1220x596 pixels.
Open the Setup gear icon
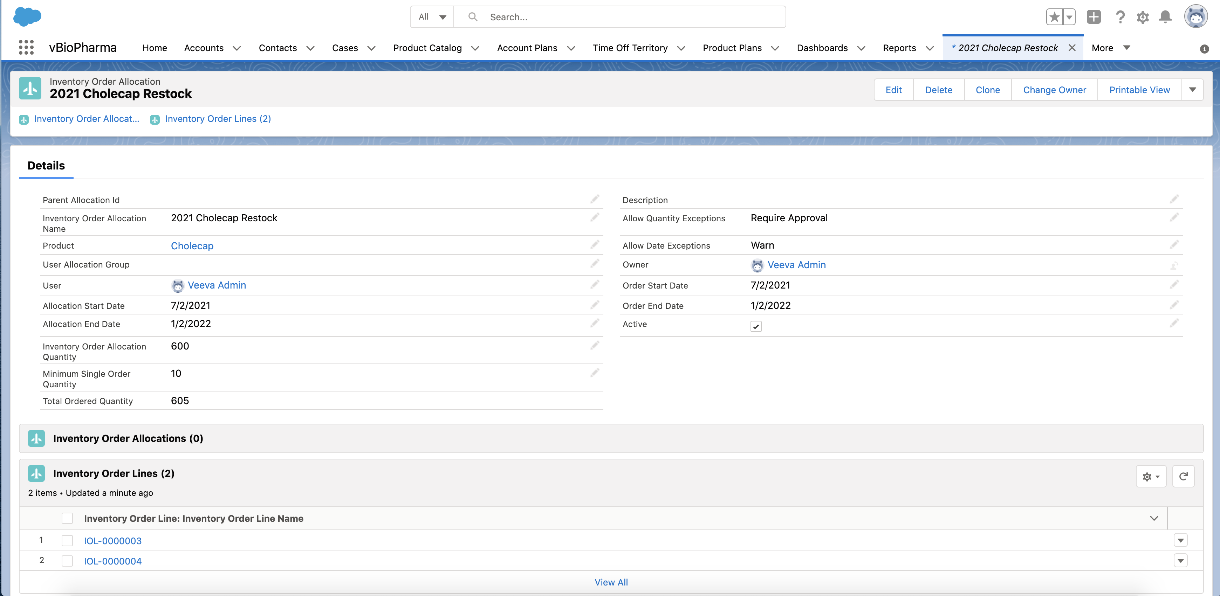pos(1142,17)
